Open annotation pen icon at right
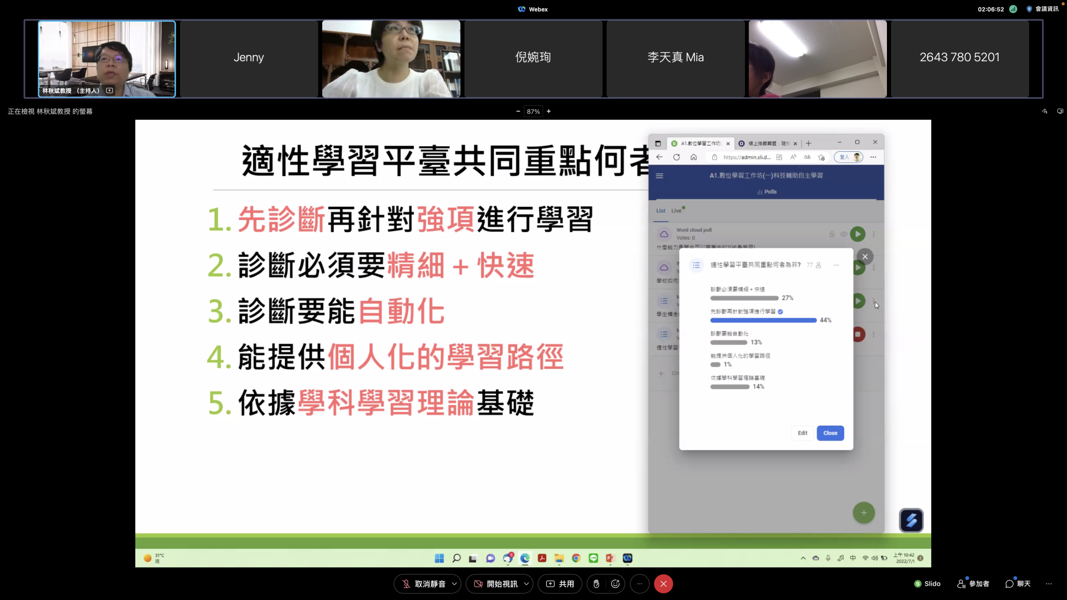 point(1044,111)
